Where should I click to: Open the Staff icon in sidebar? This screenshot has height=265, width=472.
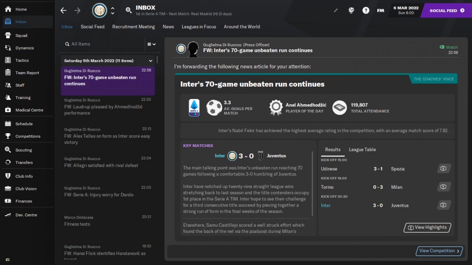pos(8,85)
